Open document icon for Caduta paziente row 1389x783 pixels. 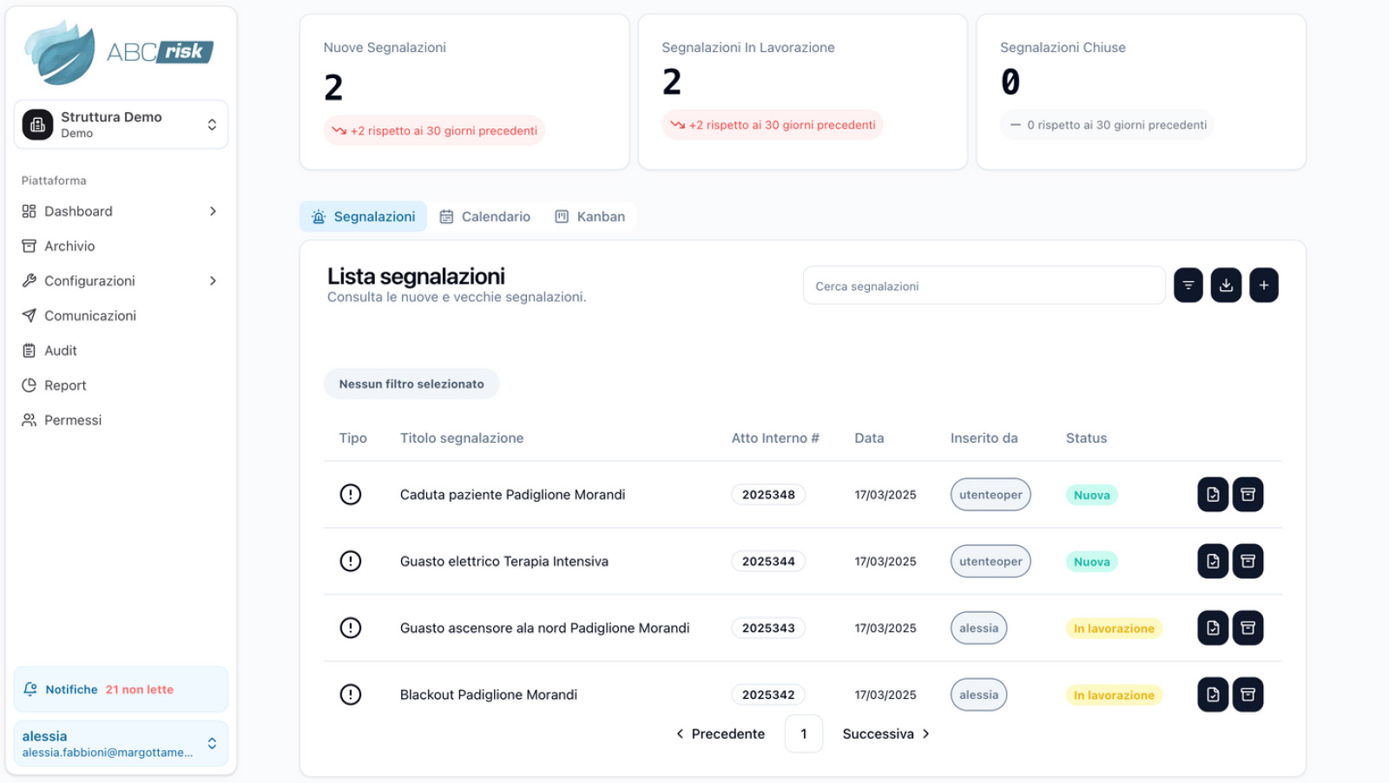click(x=1213, y=495)
